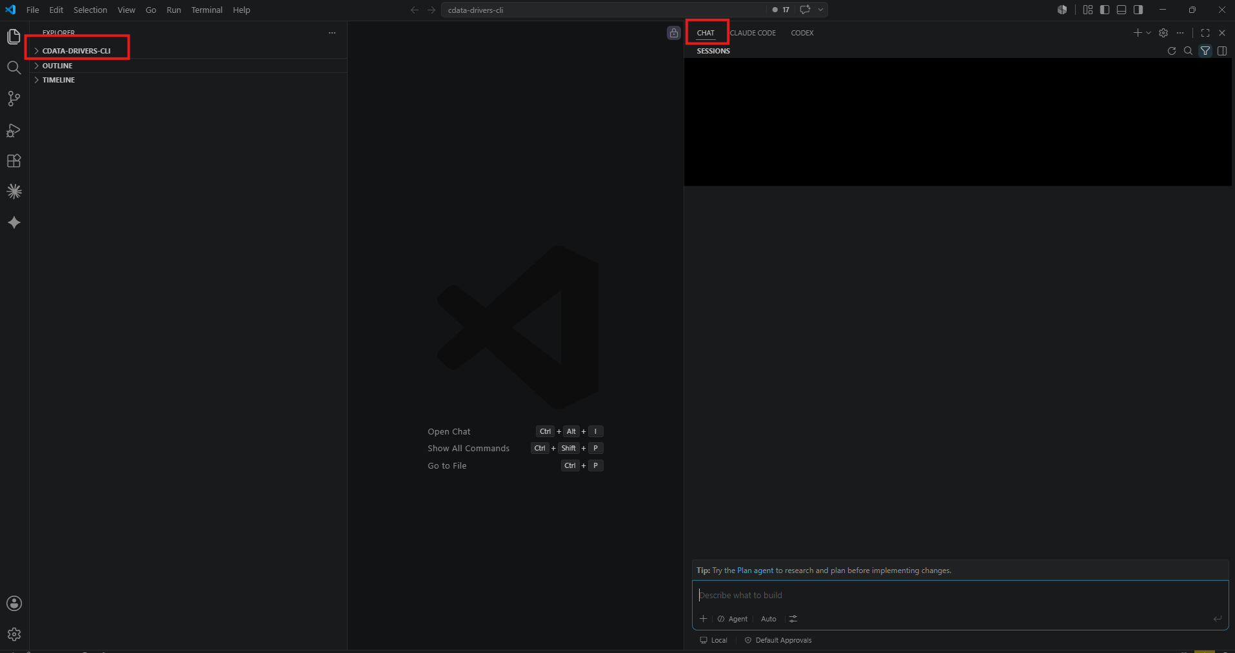The height and width of the screenshot is (653, 1235).
Task: Start a new chat with plus icon
Action: (x=1138, y=33)
